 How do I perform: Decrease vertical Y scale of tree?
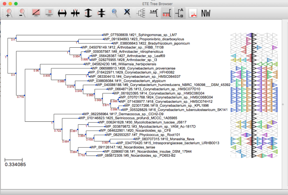101,14
